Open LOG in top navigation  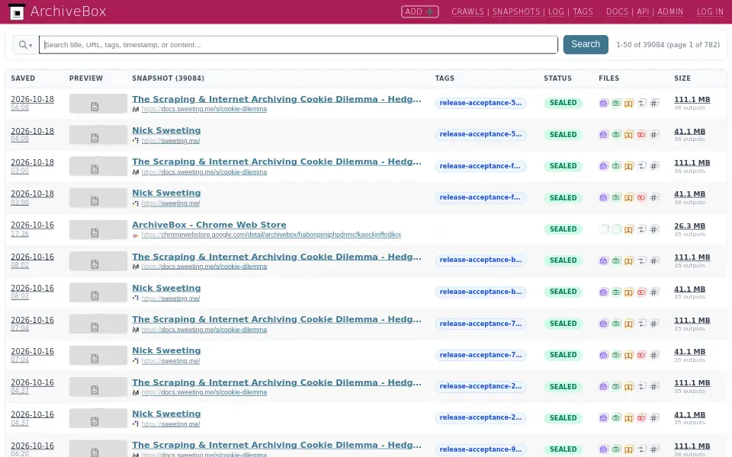tap(556, 11)
